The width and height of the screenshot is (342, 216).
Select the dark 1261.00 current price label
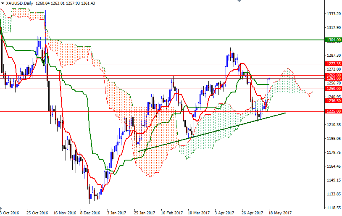pyautogui.click(x=334, y=79)
